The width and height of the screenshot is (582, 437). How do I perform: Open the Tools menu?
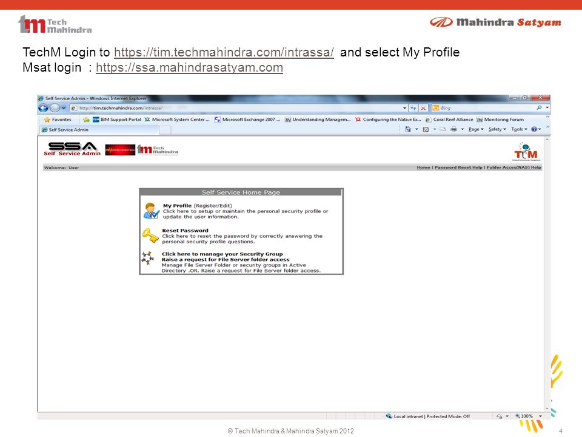point(520,129)
